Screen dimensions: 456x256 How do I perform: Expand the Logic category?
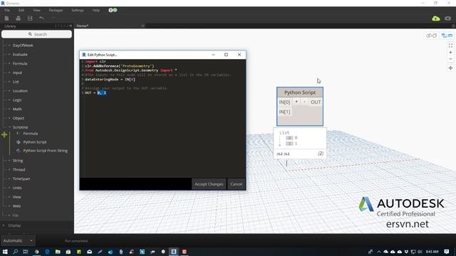coord(17,100)
